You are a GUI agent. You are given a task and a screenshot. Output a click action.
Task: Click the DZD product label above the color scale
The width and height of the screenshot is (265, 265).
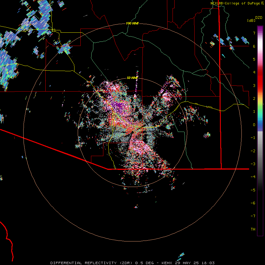[259, 18]
